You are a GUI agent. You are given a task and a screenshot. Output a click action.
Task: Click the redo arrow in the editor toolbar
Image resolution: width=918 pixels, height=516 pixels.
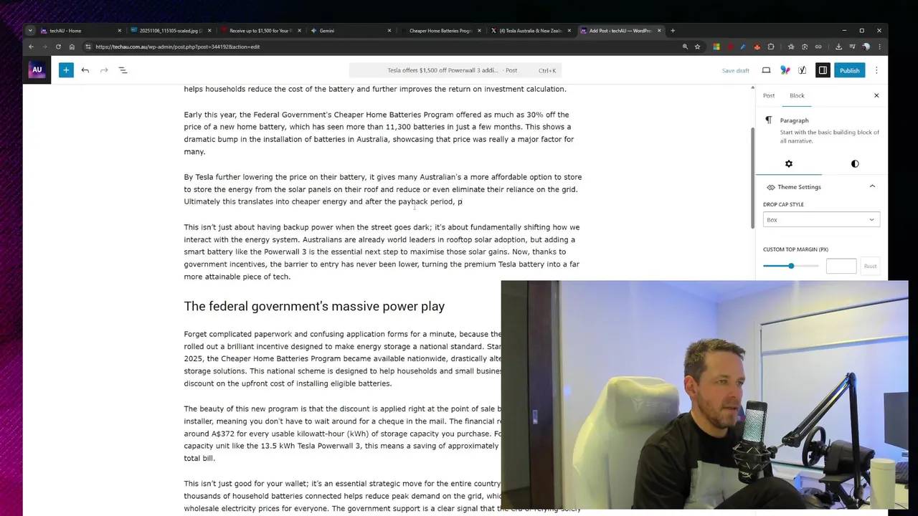tap(104, 70)
